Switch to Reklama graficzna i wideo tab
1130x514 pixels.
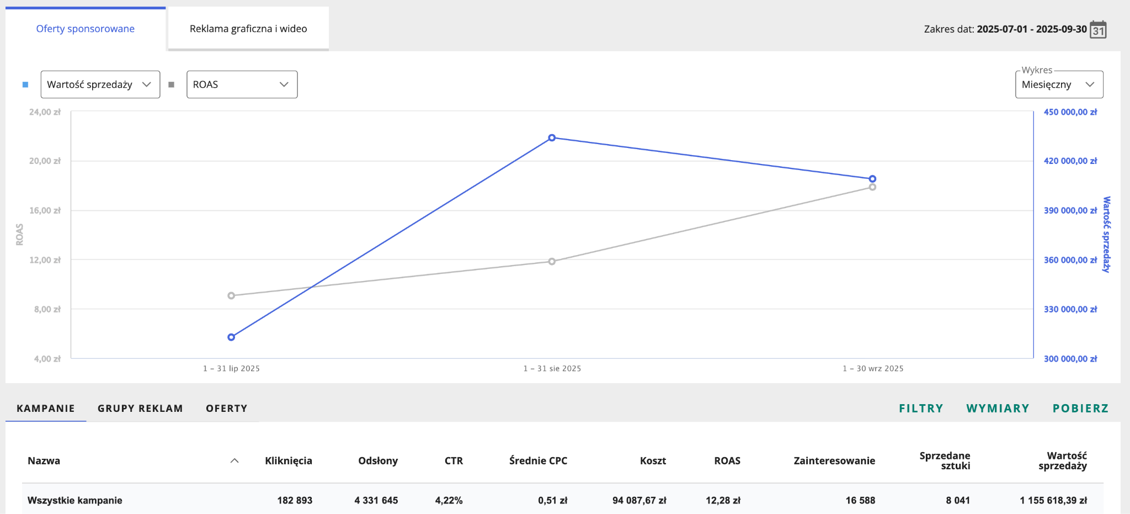pyautogui.click(x=248, y=29)
